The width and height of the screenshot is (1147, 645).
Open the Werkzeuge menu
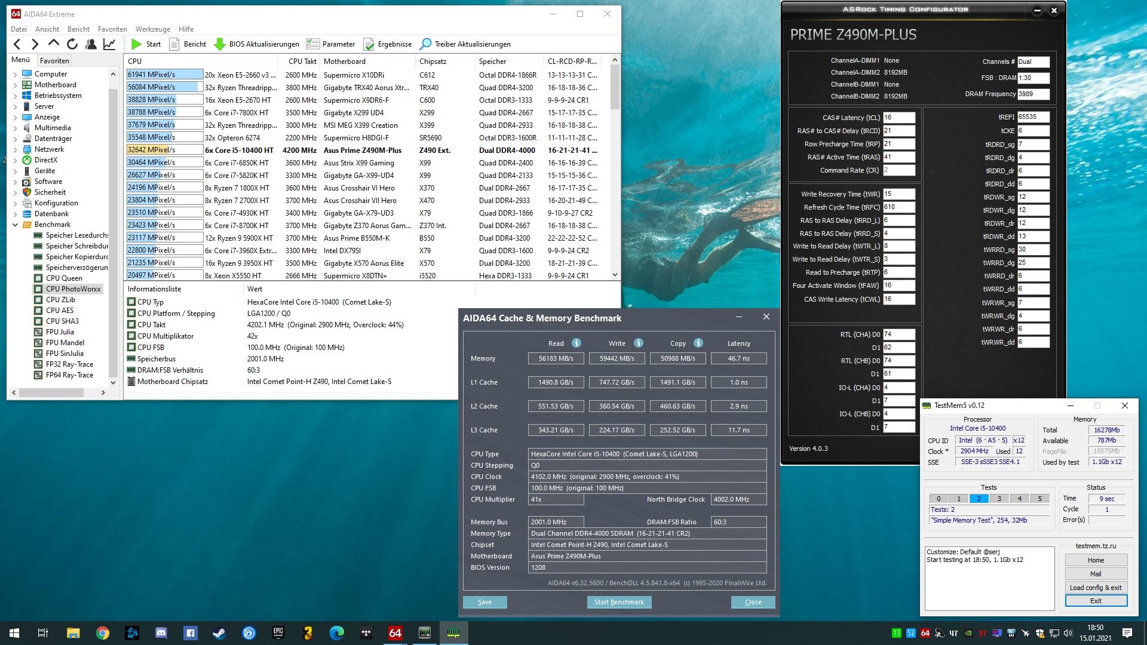(x=152, y=29)
